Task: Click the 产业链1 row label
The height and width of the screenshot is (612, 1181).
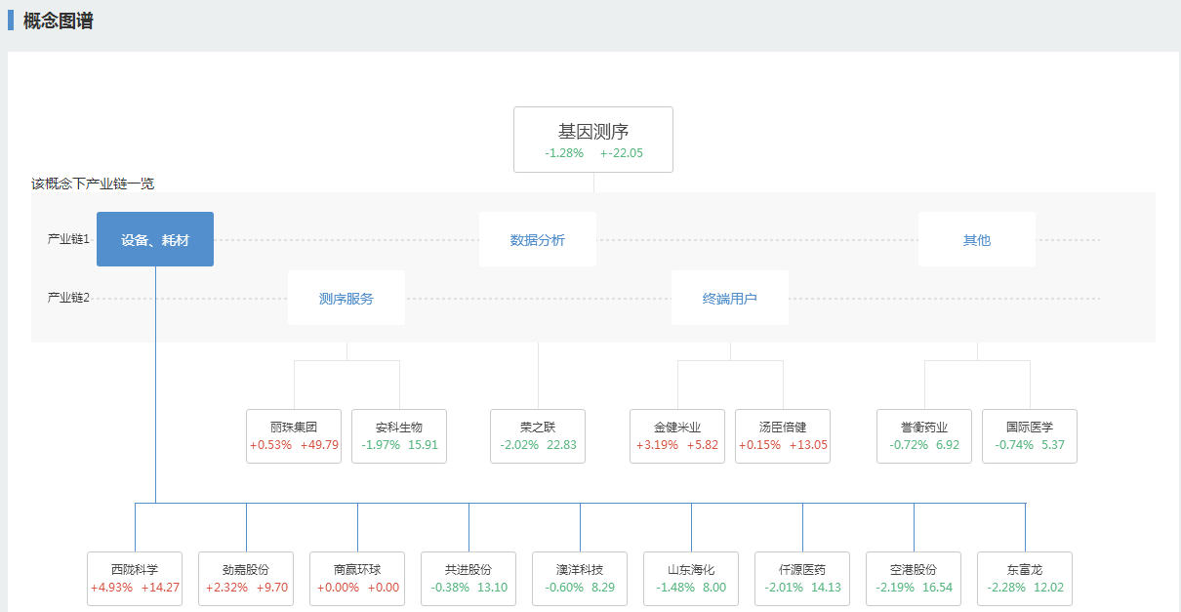Action: [x=68, y=239]
